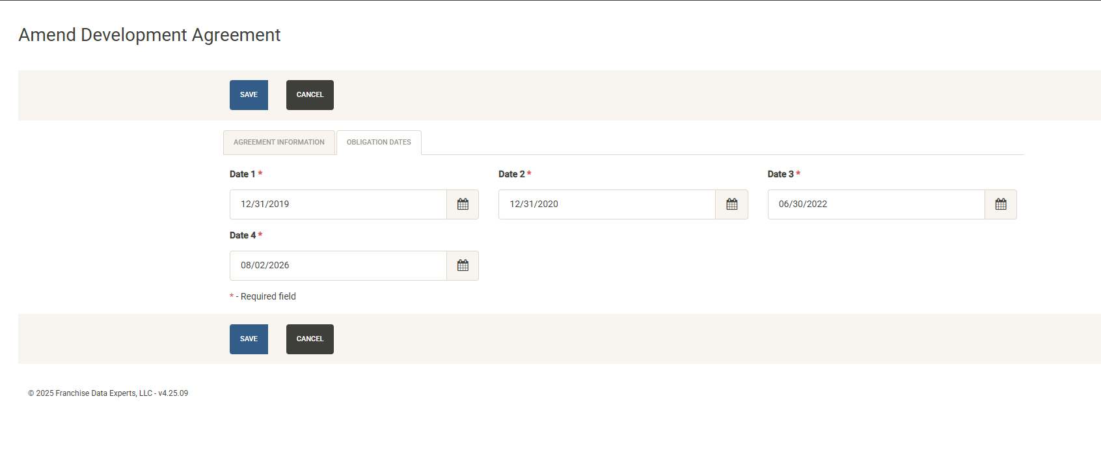Image resolution: width=1101 pixels, height=463 pixels.
Task: Click the Franchise Data Experts copyright footer
Action: (x=108, y=393)
